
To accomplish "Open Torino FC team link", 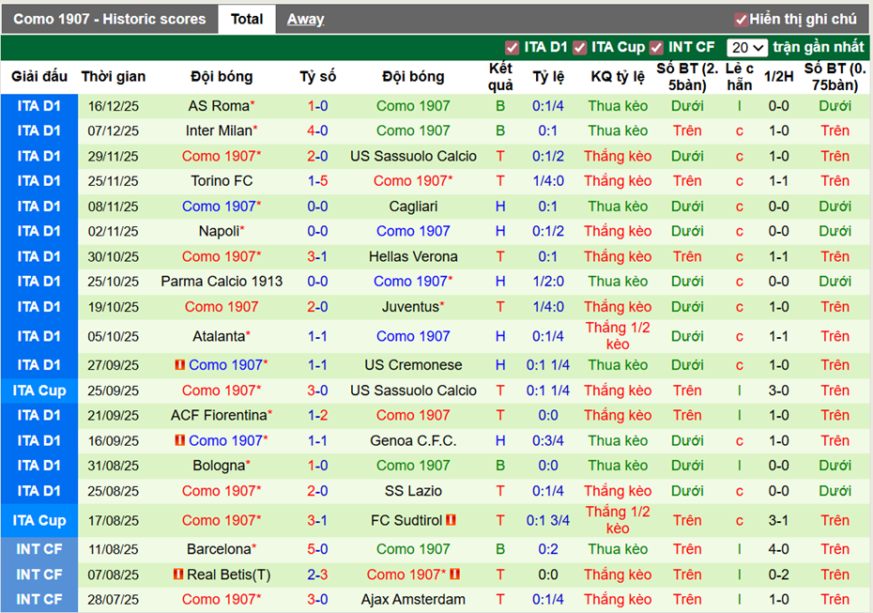I will point(222,181).
